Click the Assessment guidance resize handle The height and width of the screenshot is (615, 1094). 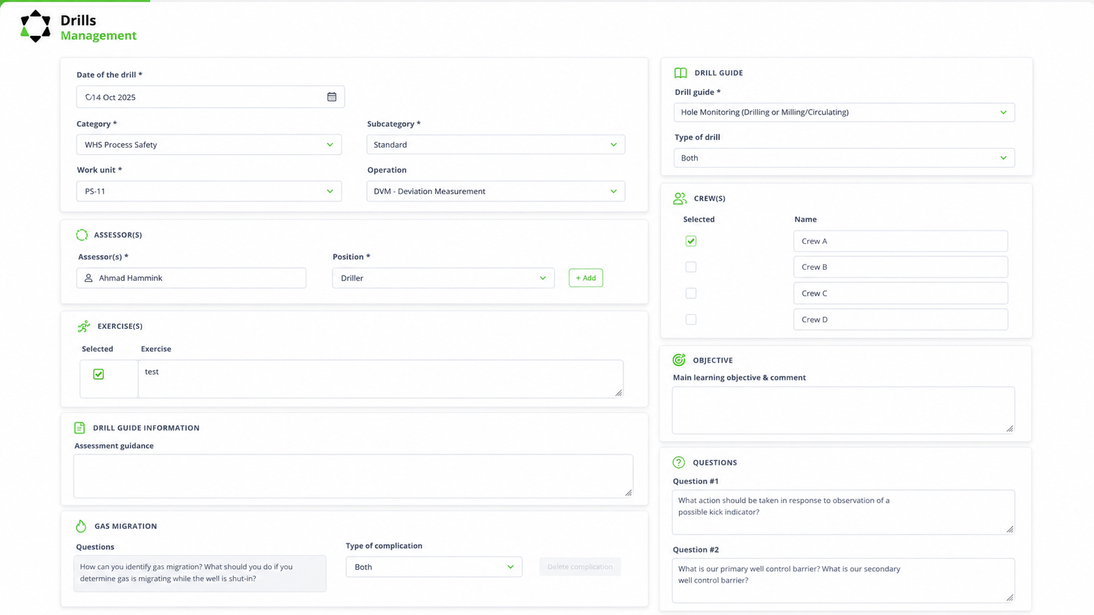coord(628,493)
